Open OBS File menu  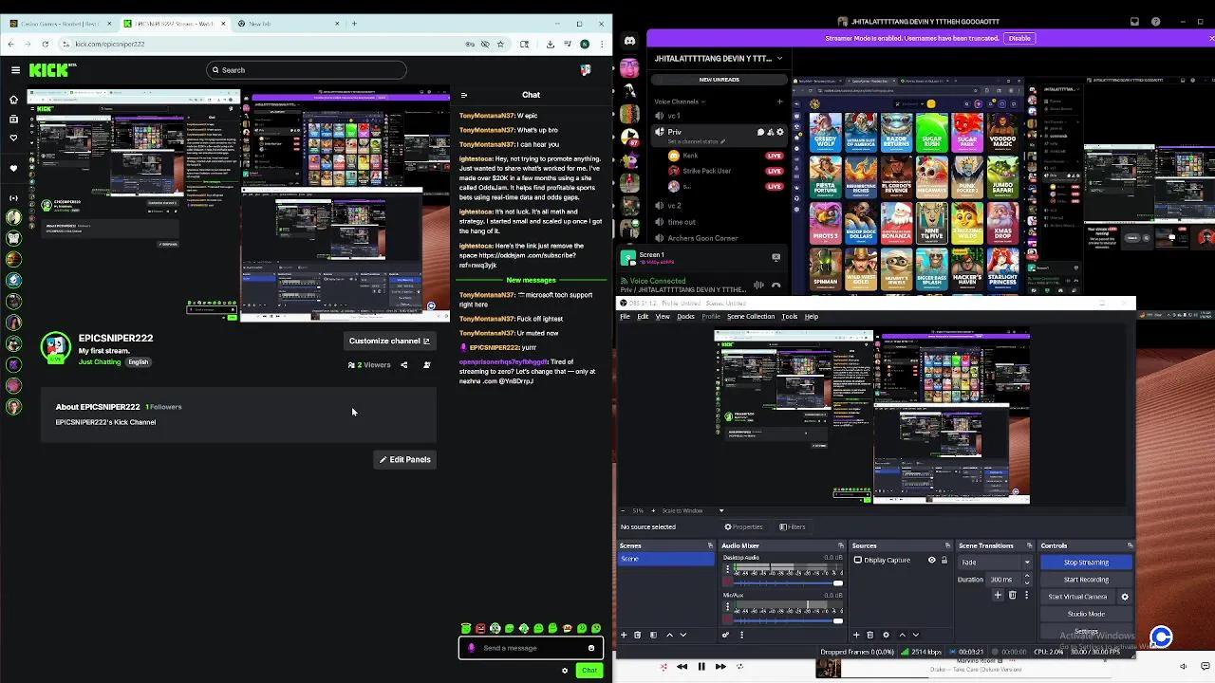pos(625,317)
